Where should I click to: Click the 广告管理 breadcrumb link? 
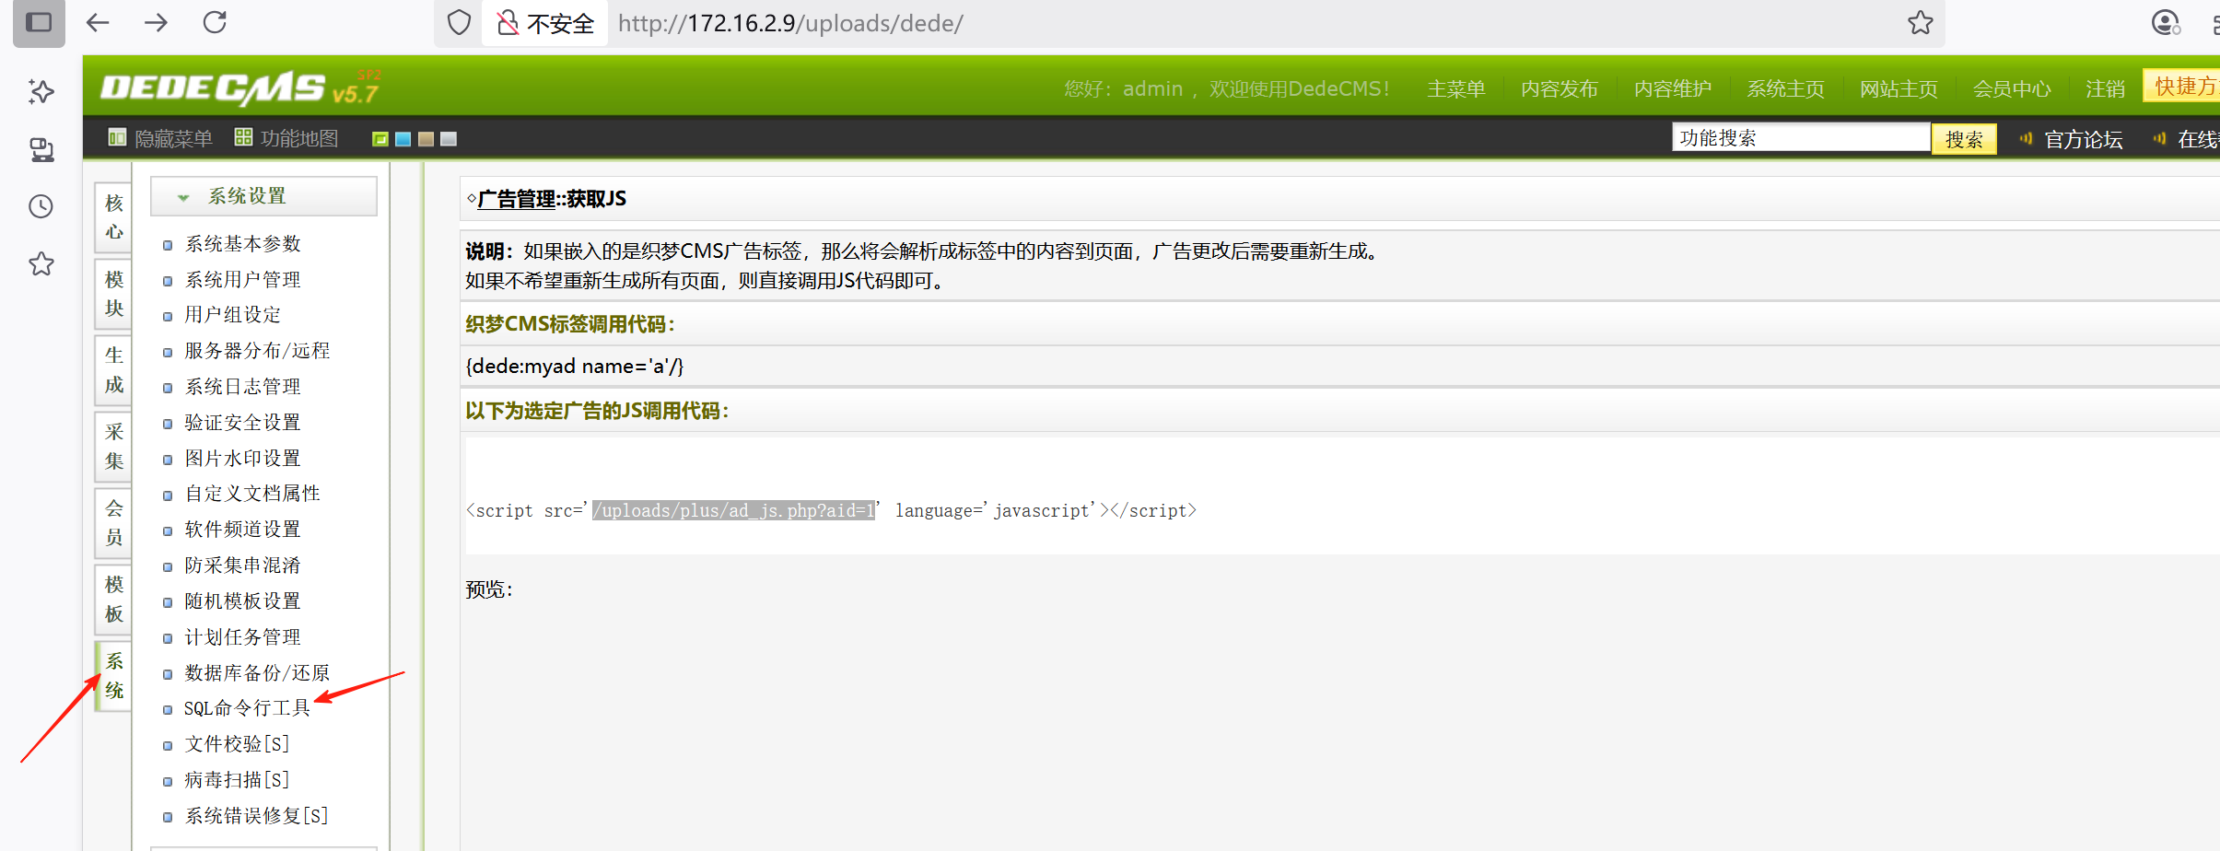[517, 199]
